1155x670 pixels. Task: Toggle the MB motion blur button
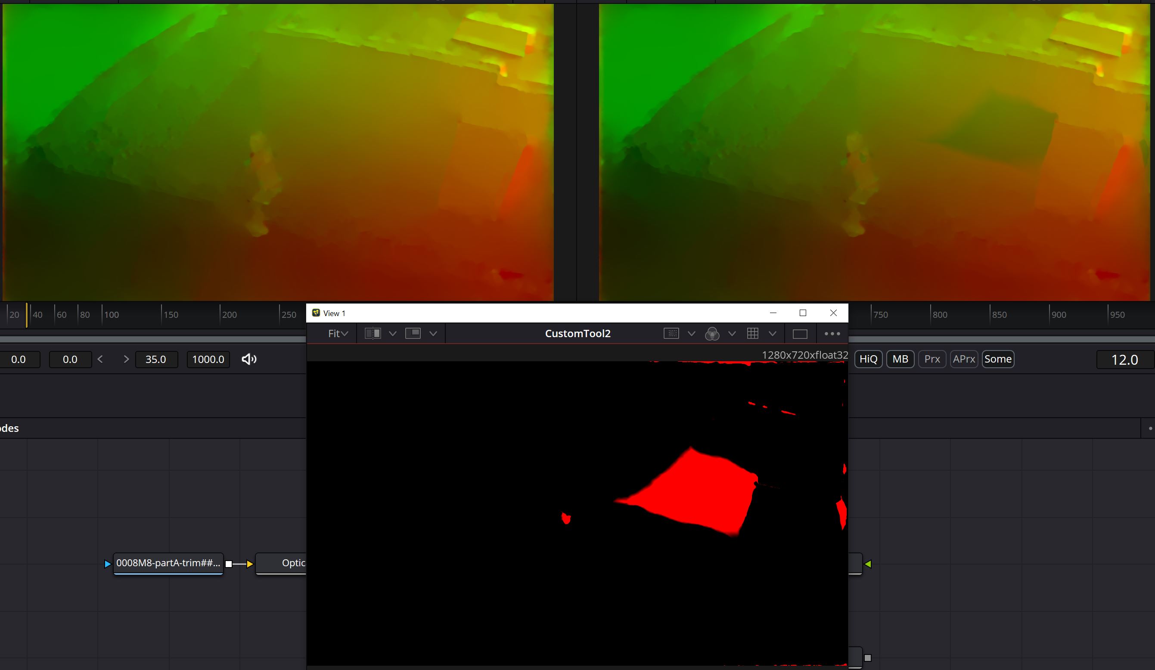tap(900, 359)
